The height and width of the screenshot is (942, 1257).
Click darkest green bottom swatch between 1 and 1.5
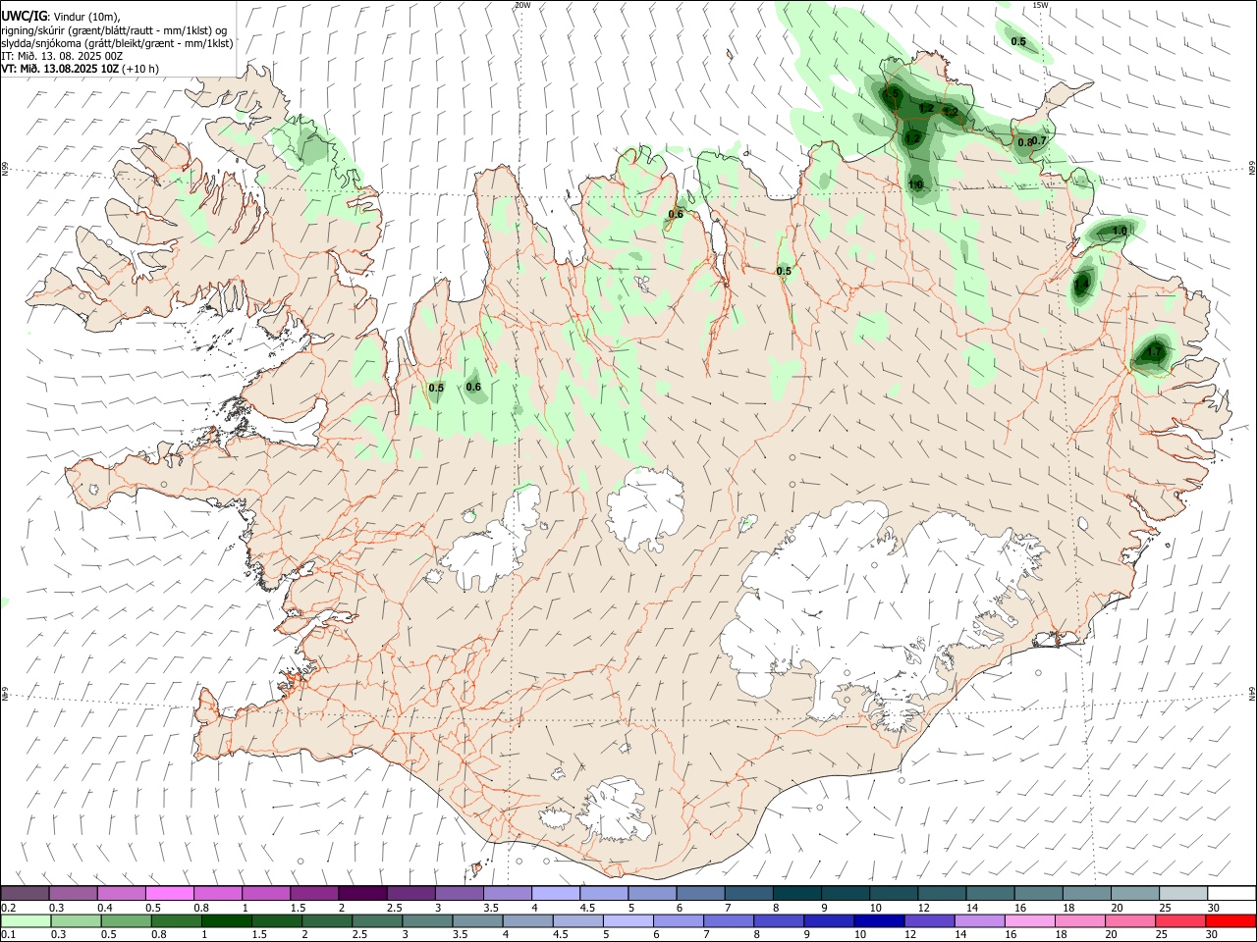click(227, 920)
